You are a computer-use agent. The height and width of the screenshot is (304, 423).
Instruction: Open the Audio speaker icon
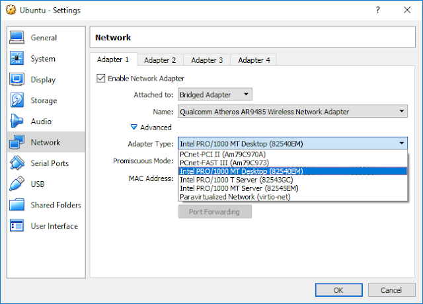click(x=17, y=121)
